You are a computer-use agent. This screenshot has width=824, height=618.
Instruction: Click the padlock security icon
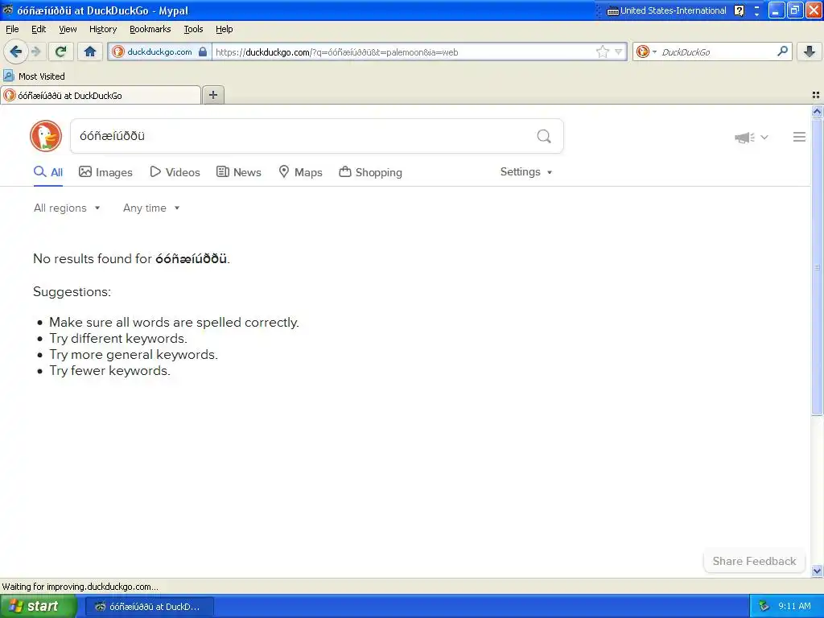(202, 51)
